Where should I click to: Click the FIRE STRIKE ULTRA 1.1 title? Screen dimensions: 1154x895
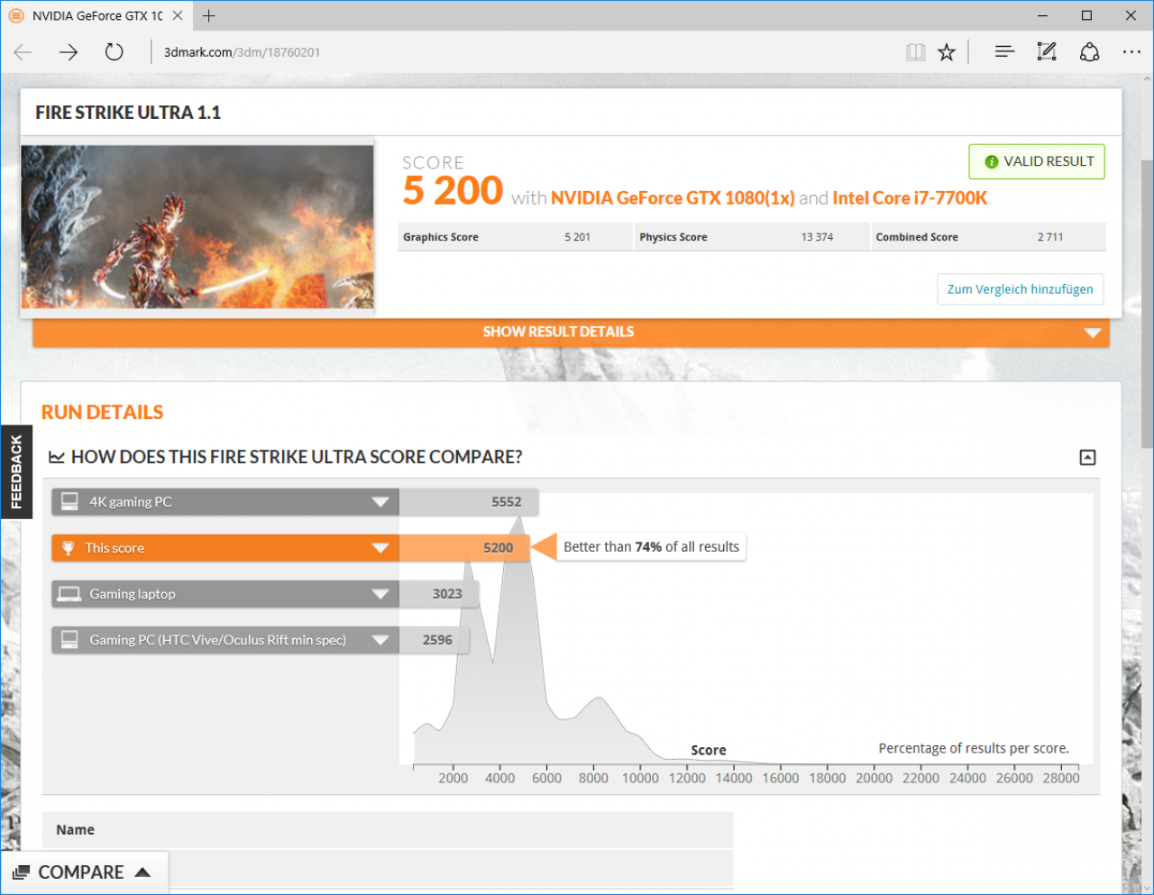[x=128, y=113]
